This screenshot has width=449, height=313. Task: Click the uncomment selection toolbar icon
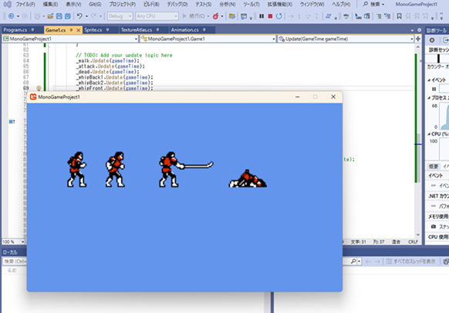387,16
